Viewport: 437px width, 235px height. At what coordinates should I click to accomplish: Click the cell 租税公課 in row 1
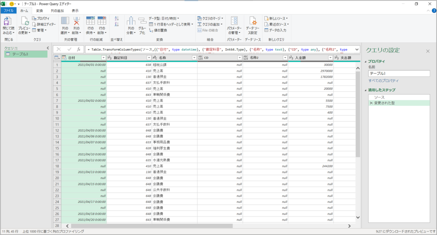(175, 64)
